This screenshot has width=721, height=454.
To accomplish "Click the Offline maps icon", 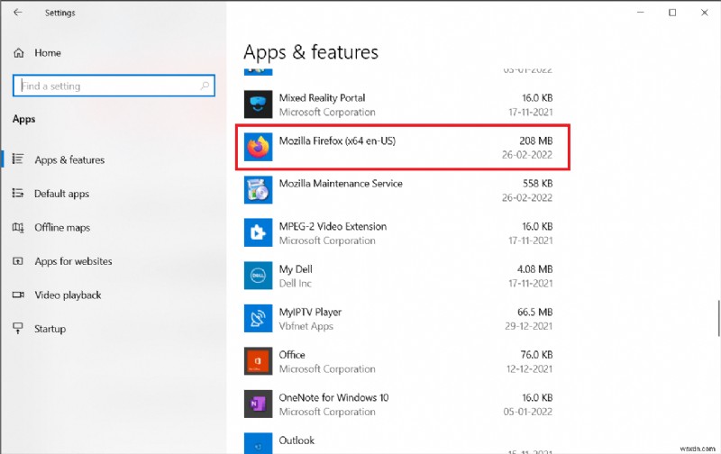I will pos(17,227).
